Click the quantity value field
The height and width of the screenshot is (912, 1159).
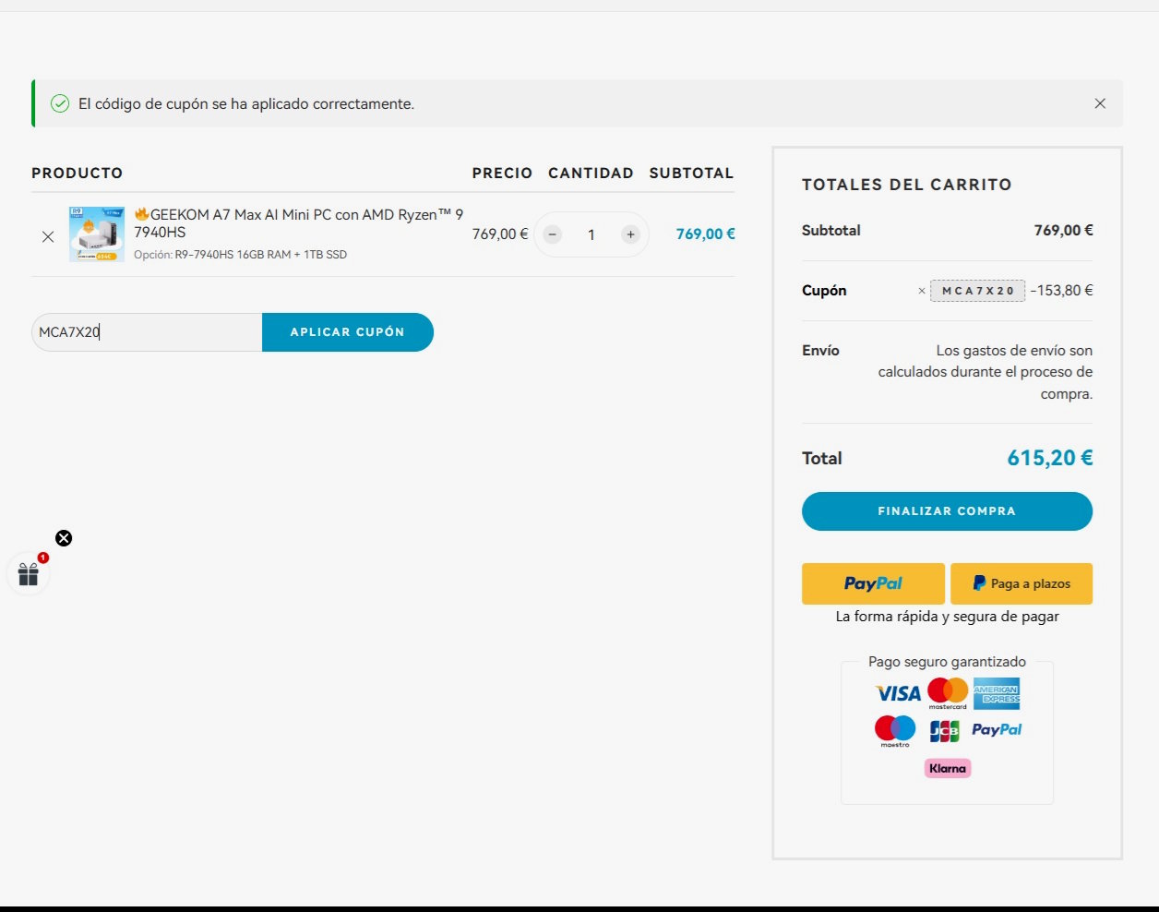[591, 234]
